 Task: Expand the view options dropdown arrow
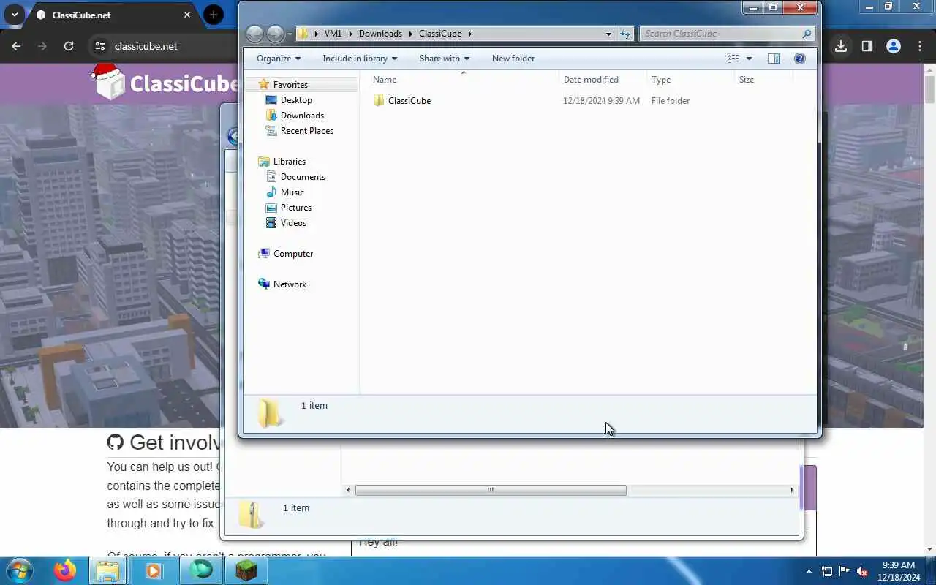coord(749,58)
